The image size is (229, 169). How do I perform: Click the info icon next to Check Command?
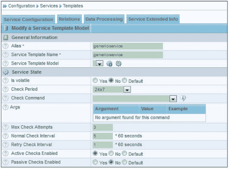[183, 98]
